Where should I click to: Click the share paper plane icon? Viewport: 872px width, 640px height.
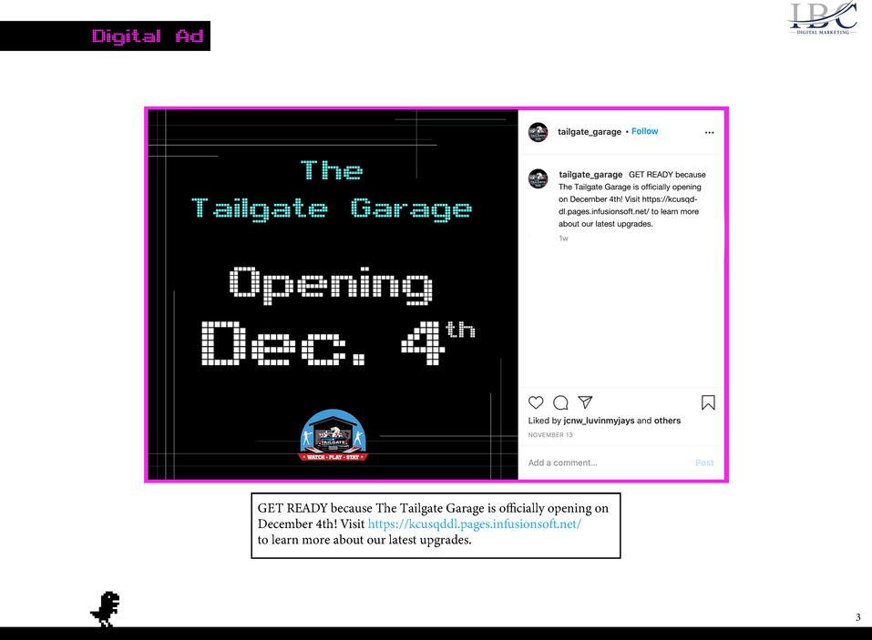[585, 401]
